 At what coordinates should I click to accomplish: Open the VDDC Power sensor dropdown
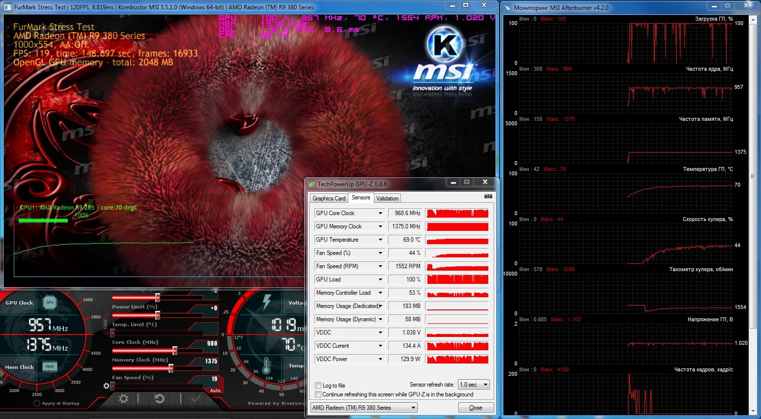point(380,359)
